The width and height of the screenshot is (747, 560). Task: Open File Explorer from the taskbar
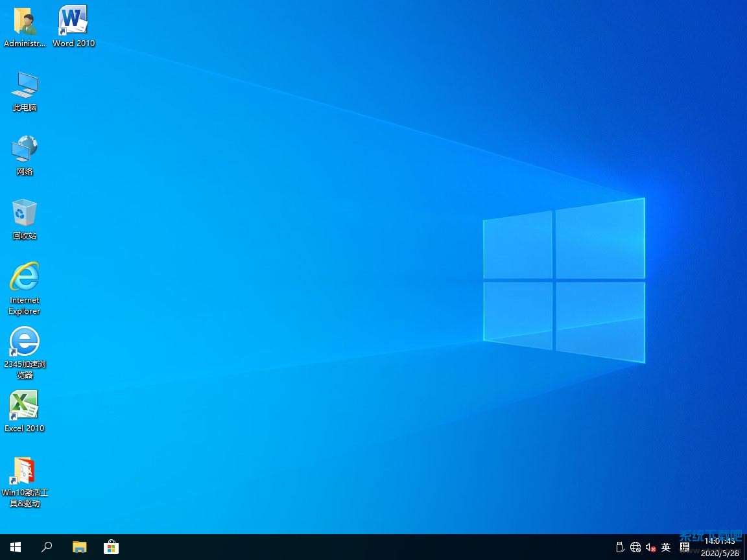tap(79, 547)
